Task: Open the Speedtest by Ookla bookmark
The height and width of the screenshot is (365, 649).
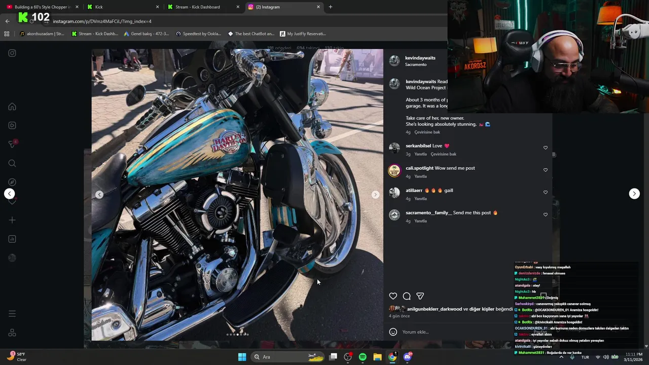Action: tap(198, 34)
